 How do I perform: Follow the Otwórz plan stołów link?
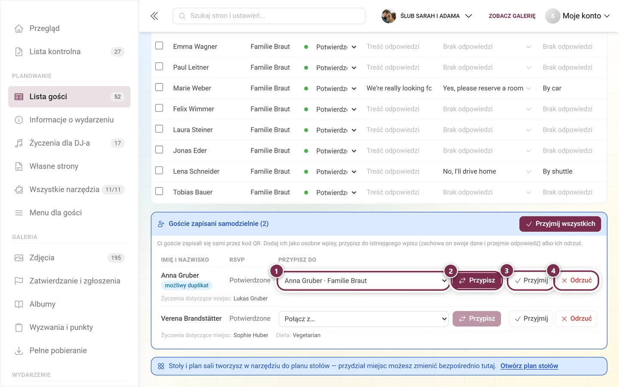pyautogui.click(x=529, y=366)
